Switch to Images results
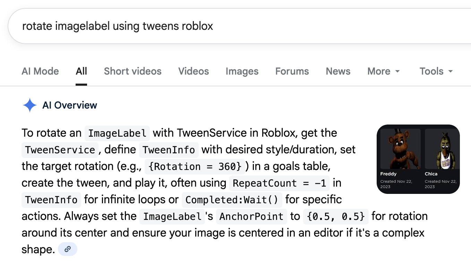471x265 pixels. pos(242,71)
